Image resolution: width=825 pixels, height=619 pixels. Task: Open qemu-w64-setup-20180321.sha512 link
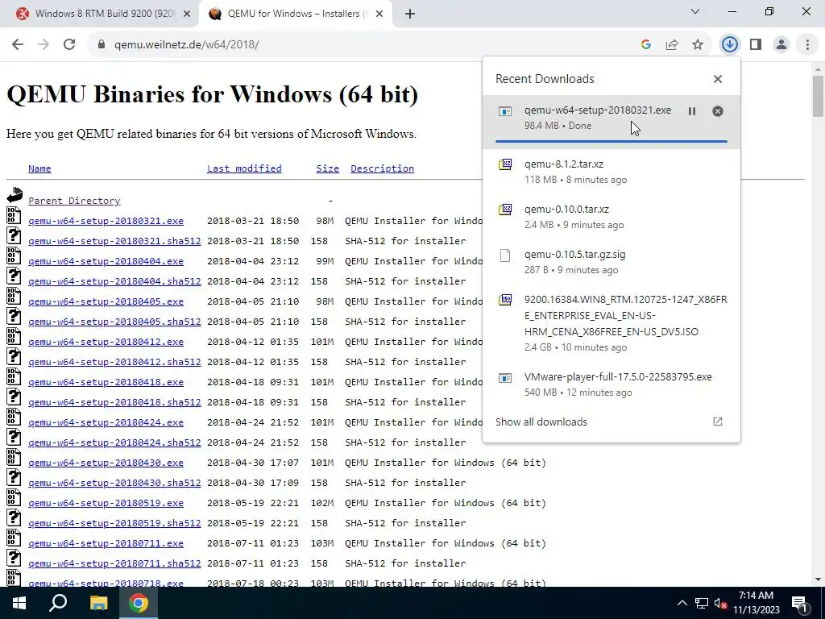(114, 241)
